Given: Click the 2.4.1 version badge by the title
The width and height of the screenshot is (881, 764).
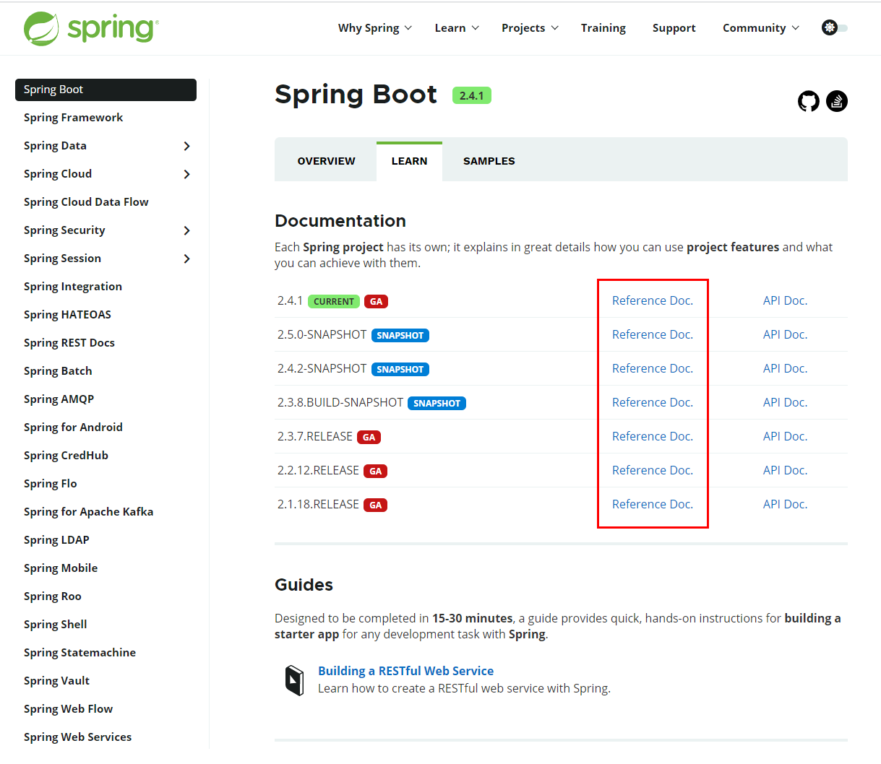Looking at the screenshot, I should [x=472, y=95].
